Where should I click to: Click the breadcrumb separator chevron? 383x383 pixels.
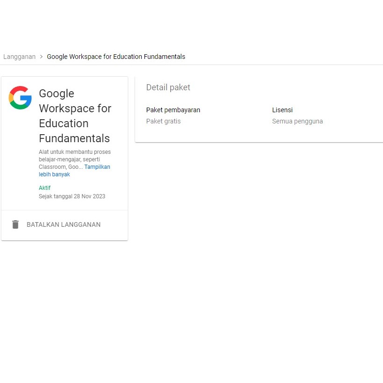pyautogui.click(x=41, y=57)
